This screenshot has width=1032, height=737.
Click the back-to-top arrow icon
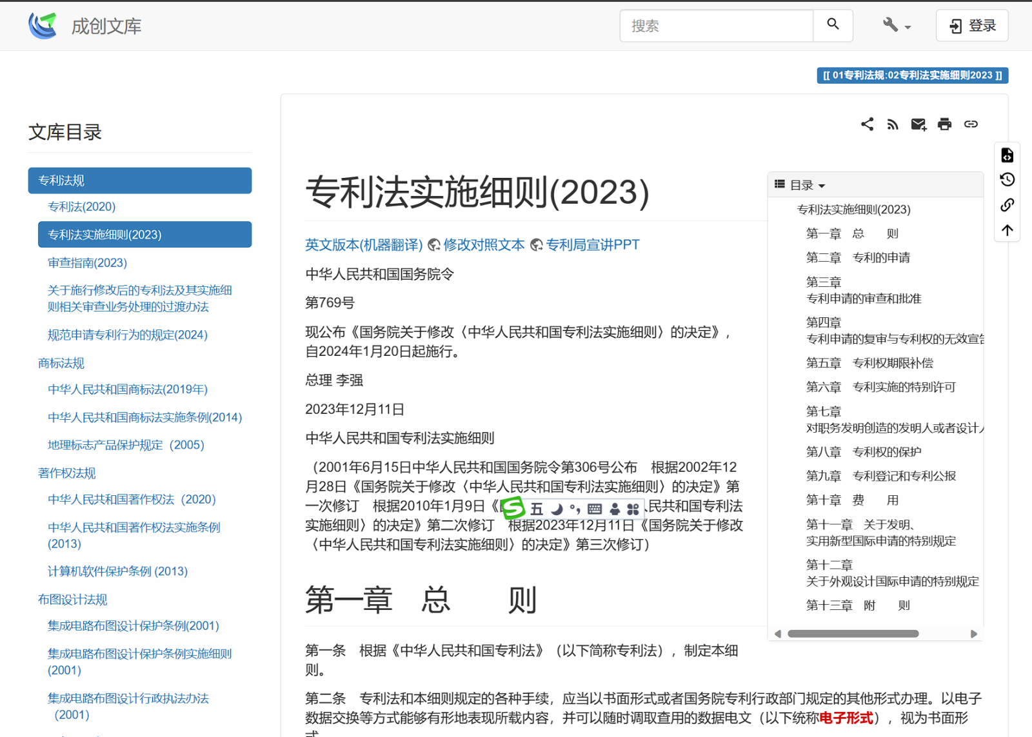[1007, 230]
